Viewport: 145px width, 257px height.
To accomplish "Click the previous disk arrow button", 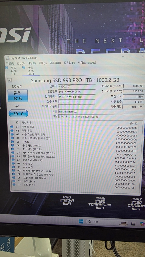I will pos(10,81).
